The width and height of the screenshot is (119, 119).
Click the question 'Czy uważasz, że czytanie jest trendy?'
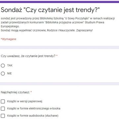click(28, 56)
